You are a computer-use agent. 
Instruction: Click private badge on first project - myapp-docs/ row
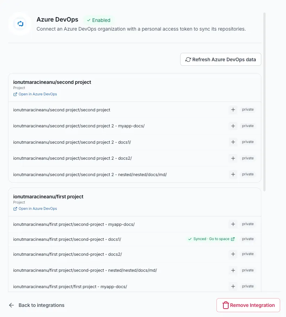248,286
